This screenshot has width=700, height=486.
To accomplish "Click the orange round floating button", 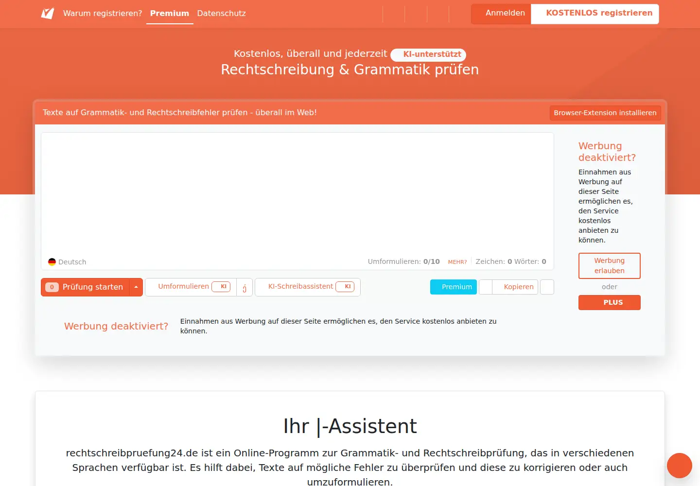I will tap(680, 466).
